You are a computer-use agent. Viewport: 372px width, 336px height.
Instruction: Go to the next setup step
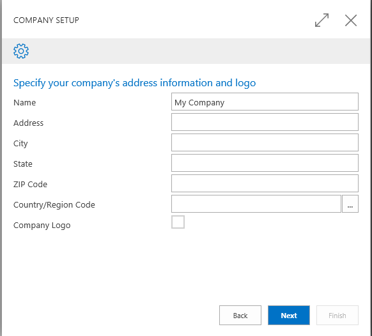coord(289,316)
